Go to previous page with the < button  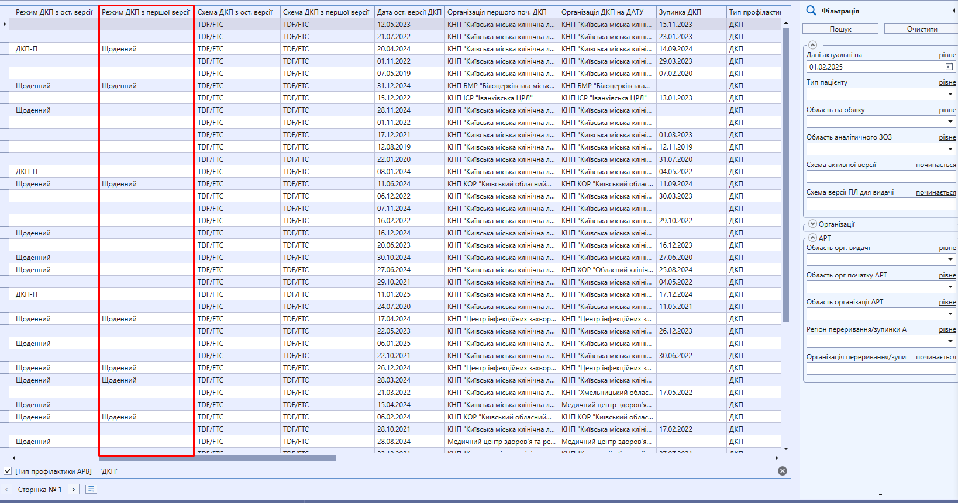(x=6, y=489)
